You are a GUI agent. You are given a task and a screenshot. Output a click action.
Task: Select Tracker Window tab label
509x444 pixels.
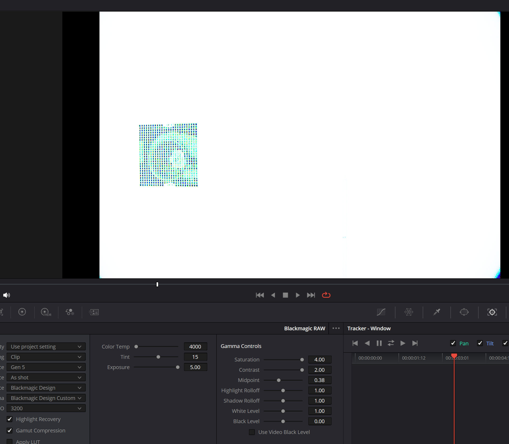(x=369, y=328)
